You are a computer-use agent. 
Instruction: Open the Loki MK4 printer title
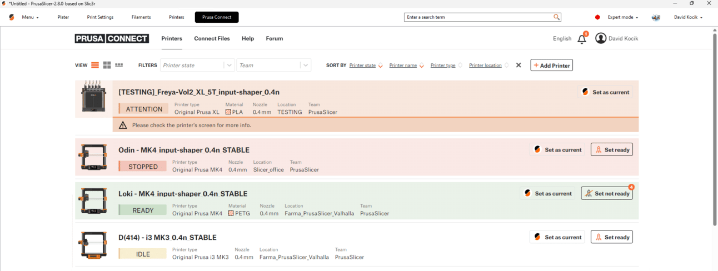point(183,194)
